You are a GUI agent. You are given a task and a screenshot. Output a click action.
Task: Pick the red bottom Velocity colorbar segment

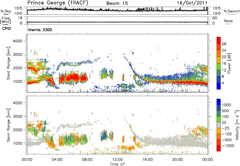tap(219, 148)
